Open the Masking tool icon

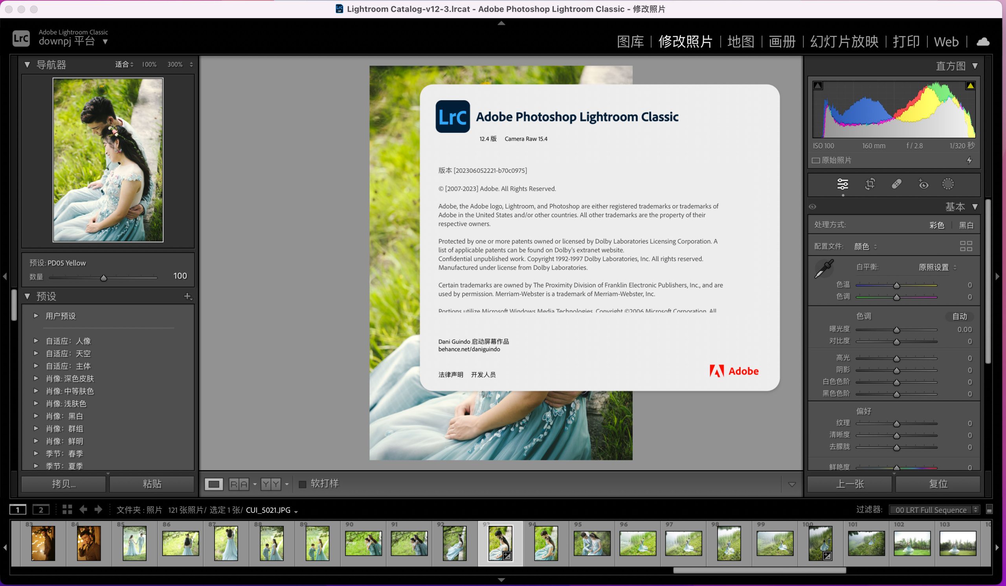click(x=948, y=184)
